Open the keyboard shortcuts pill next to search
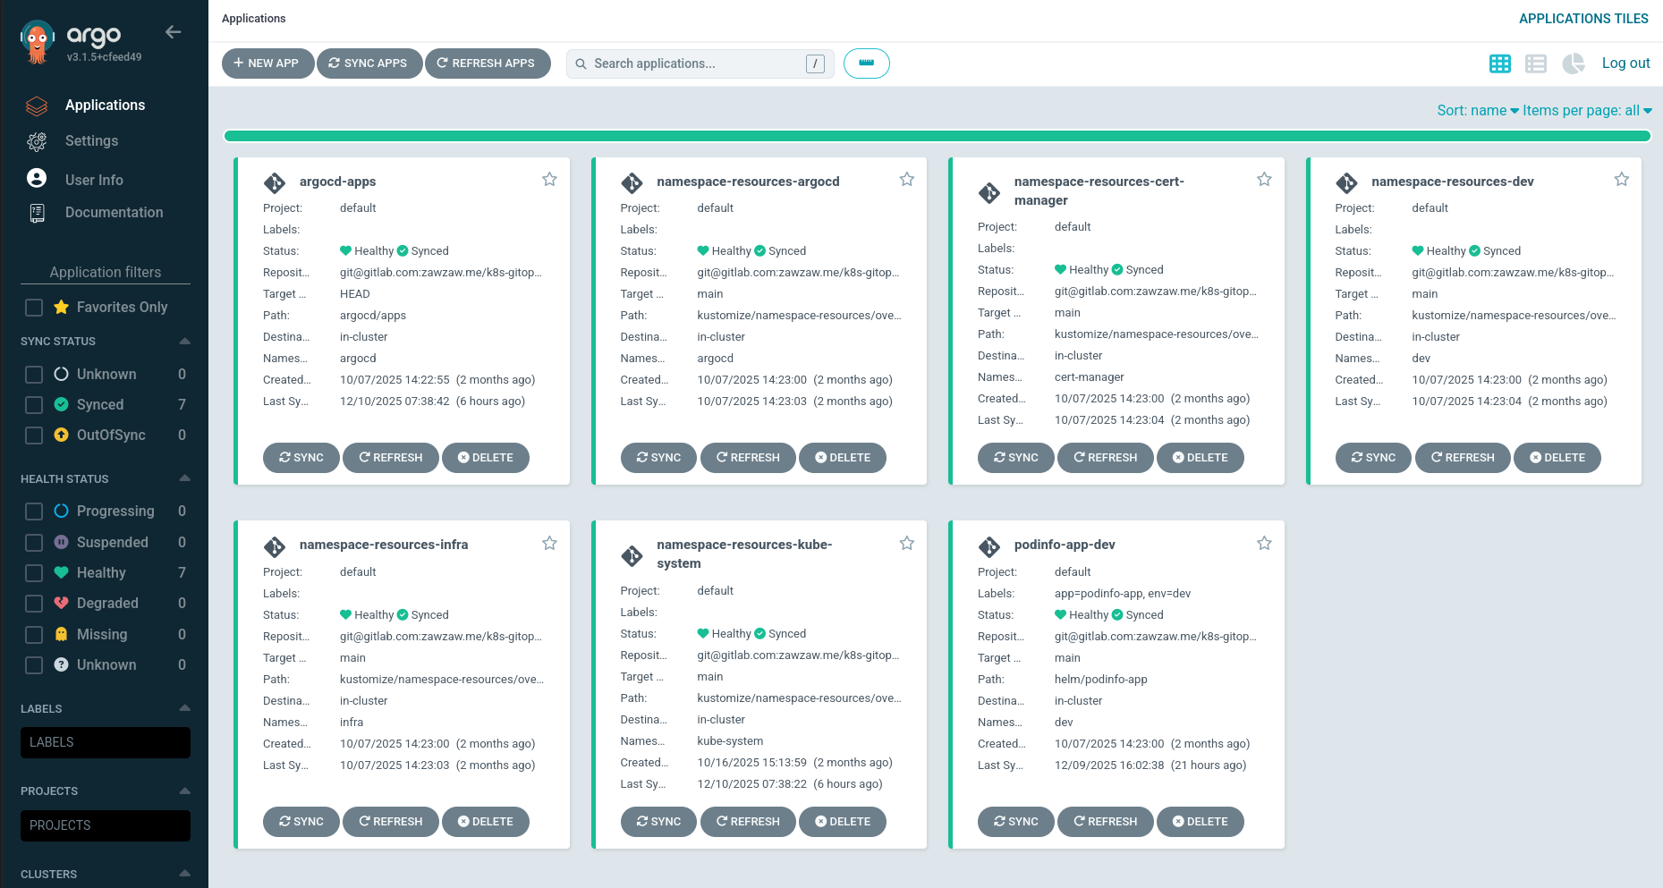 (866, 63)
